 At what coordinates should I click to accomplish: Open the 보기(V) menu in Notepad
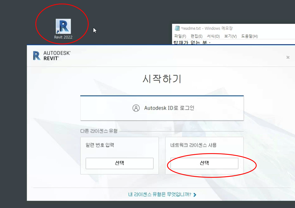(x=230, y=36)
